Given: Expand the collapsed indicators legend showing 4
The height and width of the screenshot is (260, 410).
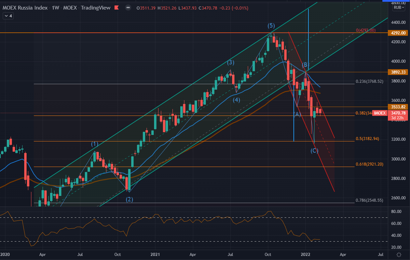Looking at the screenshot, I should pyautogui.click(x=8, y=16).
